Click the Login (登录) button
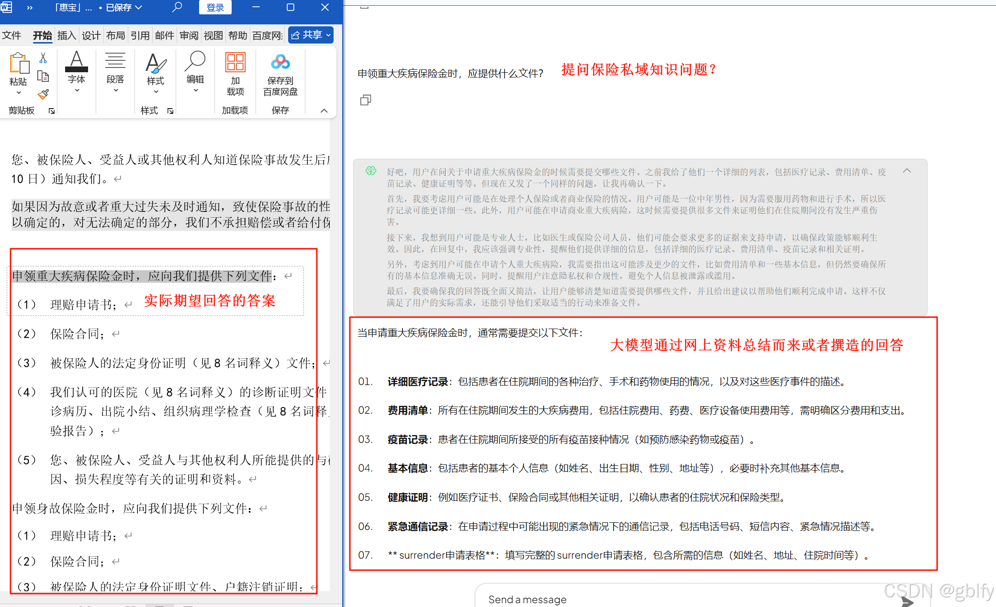The width and height of the screenshot is (996, 607). coord(215,7)
